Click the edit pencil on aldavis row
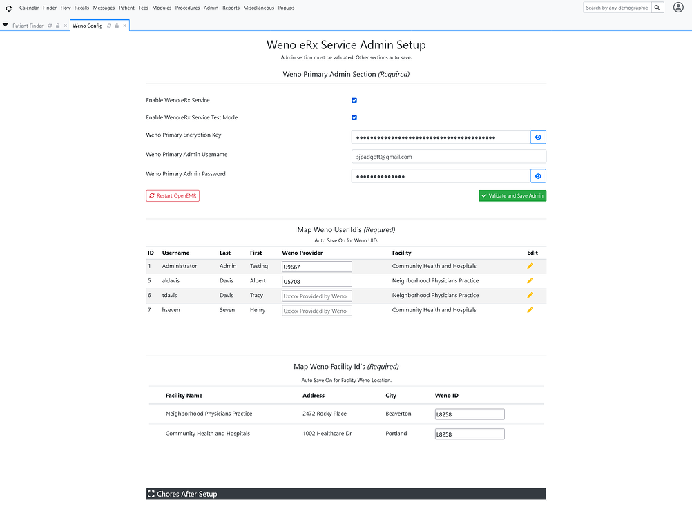 530,280
